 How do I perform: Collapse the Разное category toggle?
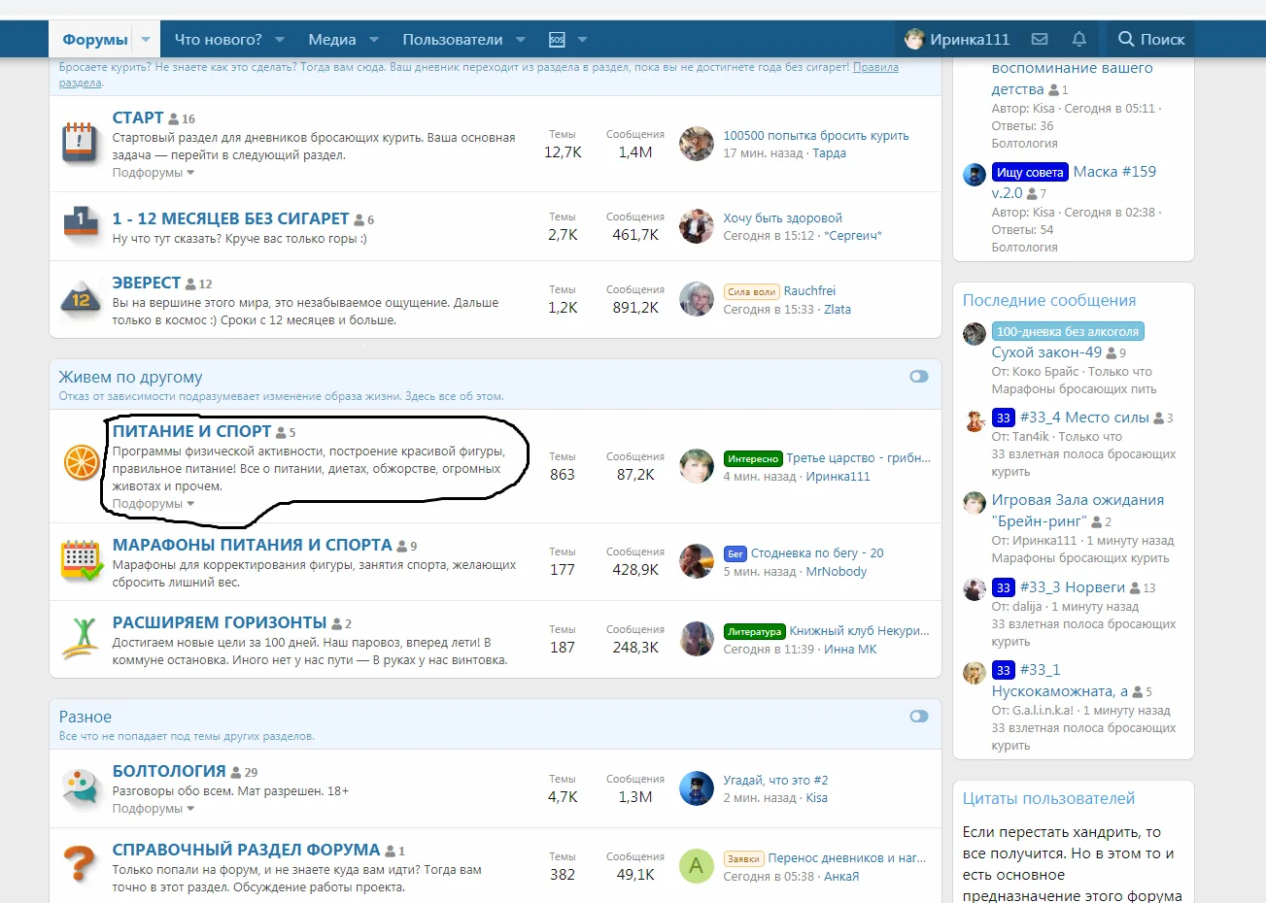[x=918, y=717]
